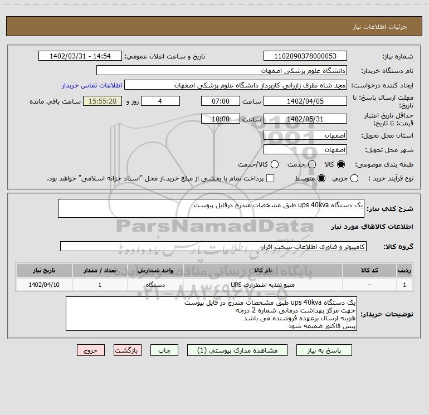
Task: Click the تعداد / مقدار column header
Action: coord(100,270)
